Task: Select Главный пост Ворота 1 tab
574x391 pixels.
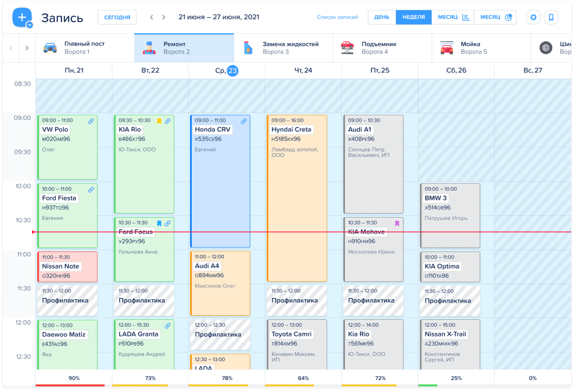Action: [x=85, y=48]
